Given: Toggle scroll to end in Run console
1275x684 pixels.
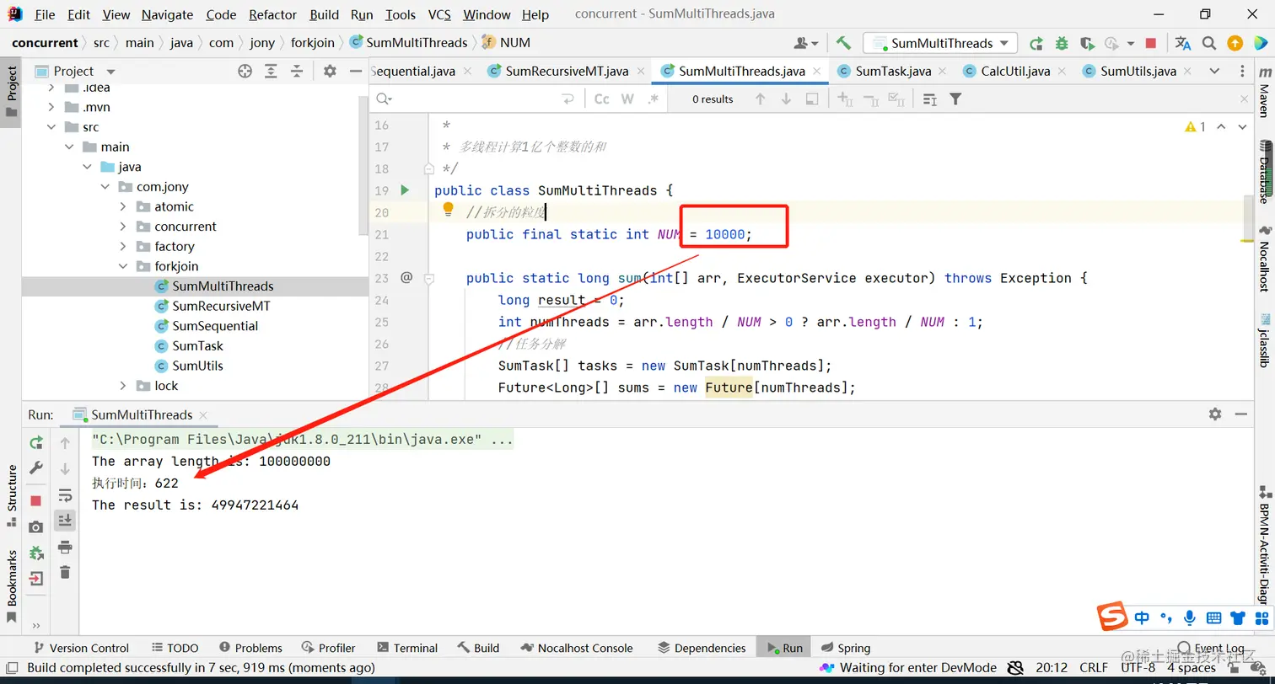Looking at the screenshot, I should click(x=65, y=521).
